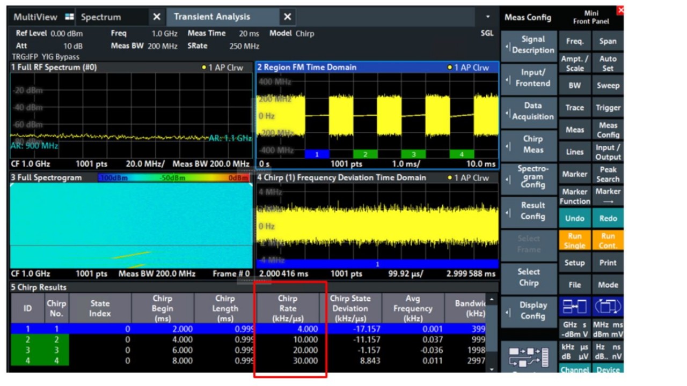Image resolution: width=687 pixels, height=386 pixels.
Task: Click the Meas Config key on front panel
Action: click(608, 130)
